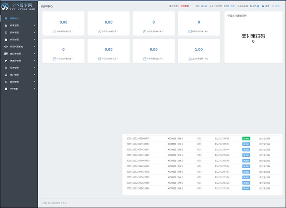This screenshot has height=208, width=286.
Task: Click the 虚拟卡管理 card icon
Action: point(5,54)
